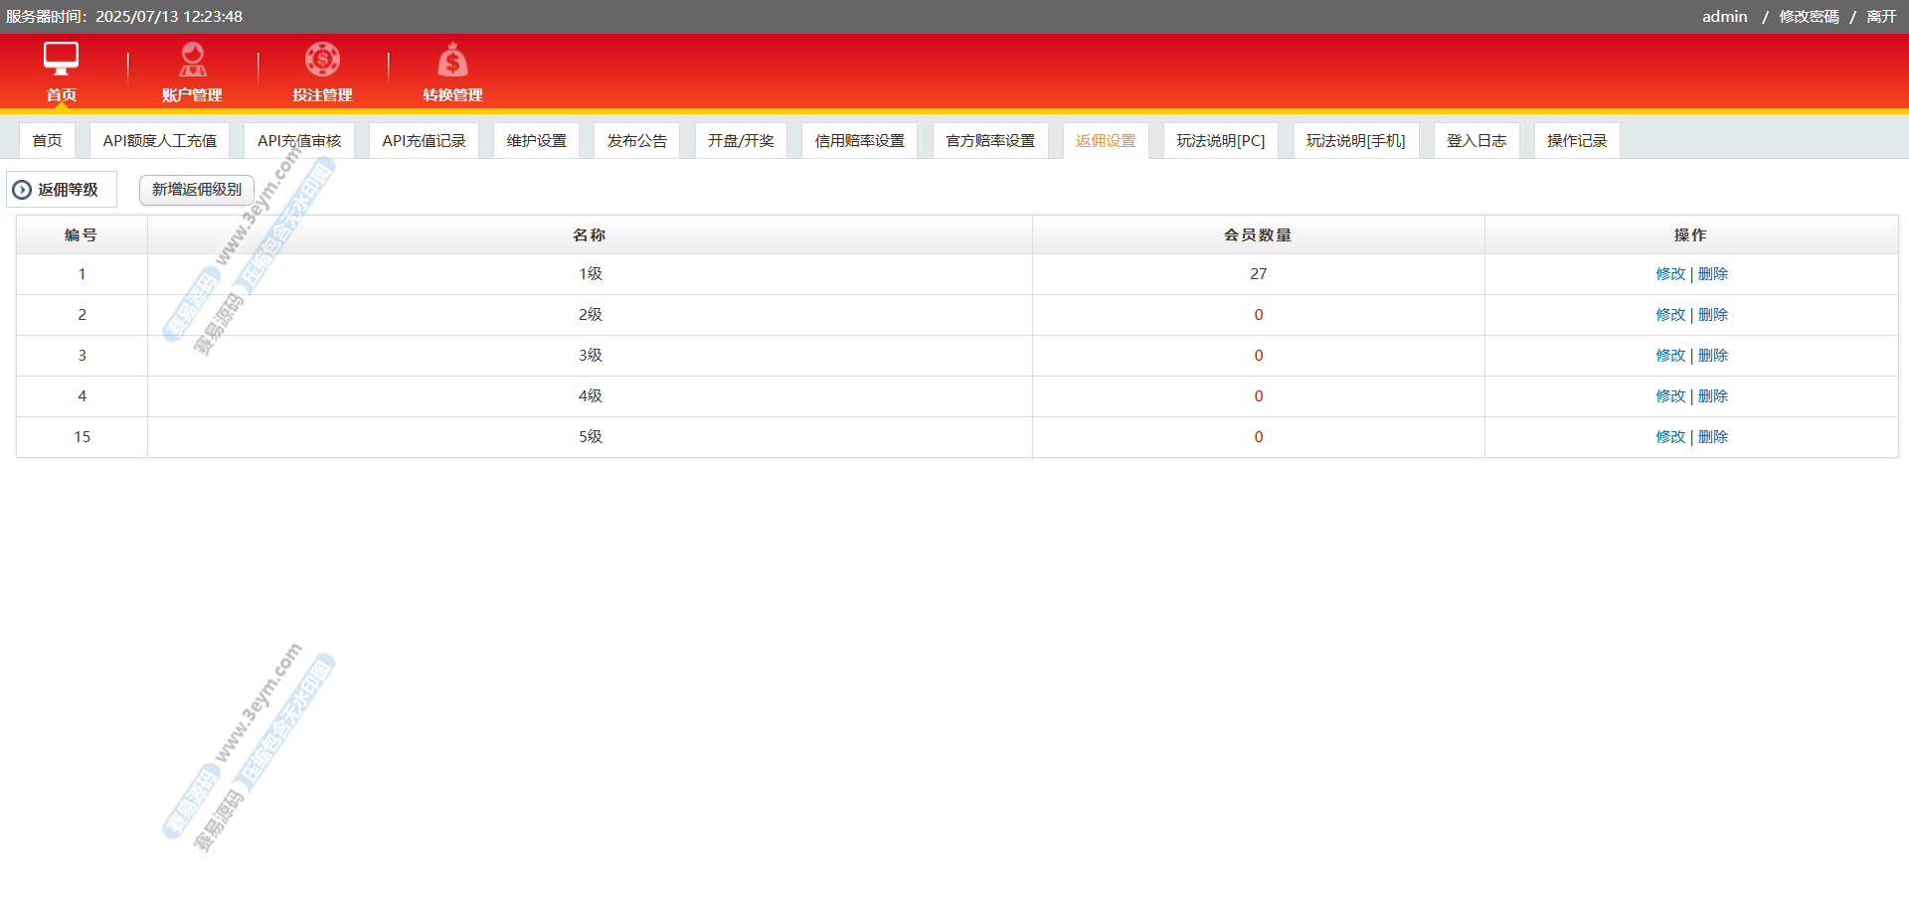View the 登入日志 tab
Screen dimensions: 1909x917
click(x=1475, y=141)
